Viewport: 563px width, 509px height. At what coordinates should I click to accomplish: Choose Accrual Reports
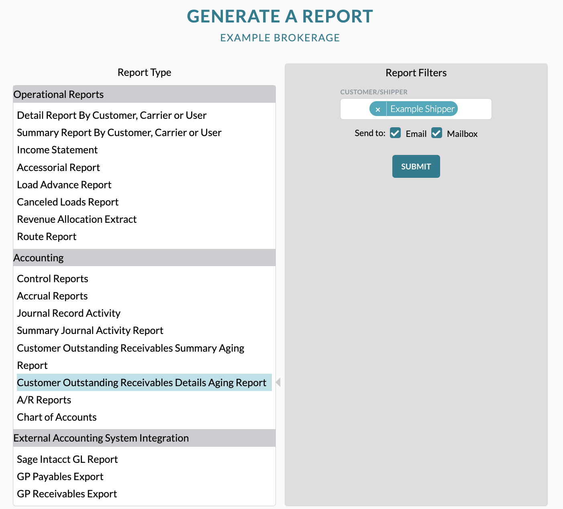52,296
